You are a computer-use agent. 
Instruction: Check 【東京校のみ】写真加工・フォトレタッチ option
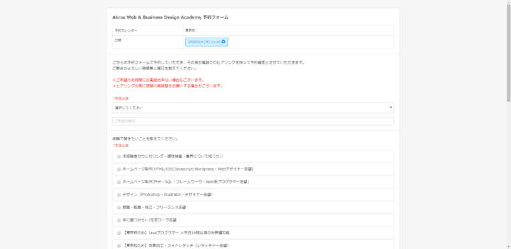[x=119, y=246]
